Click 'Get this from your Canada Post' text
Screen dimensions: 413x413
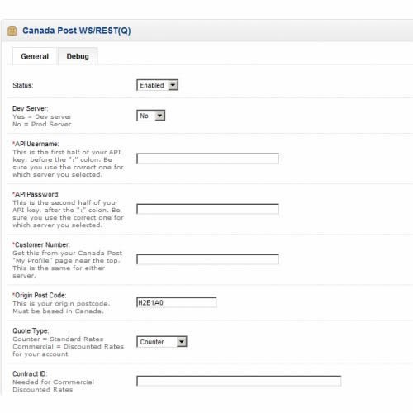[x=67, y=253]
